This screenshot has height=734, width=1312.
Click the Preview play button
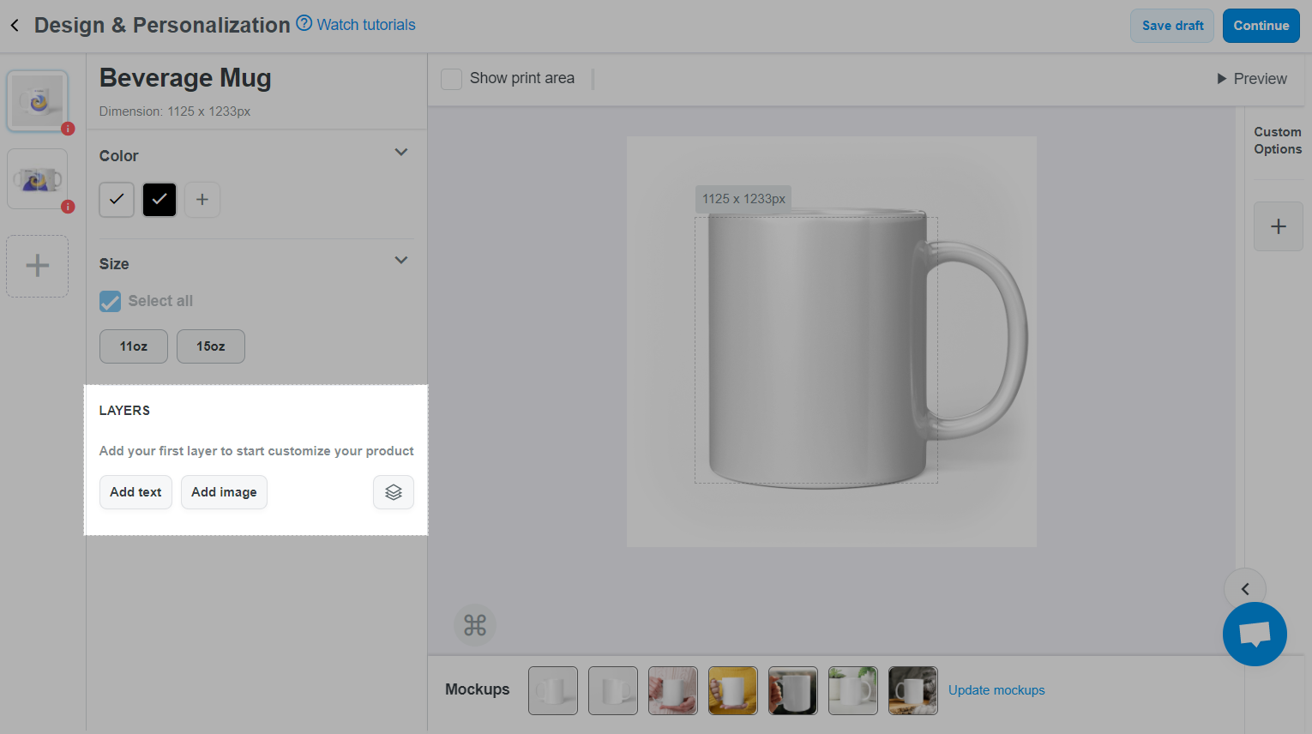tap(1252, 79)
